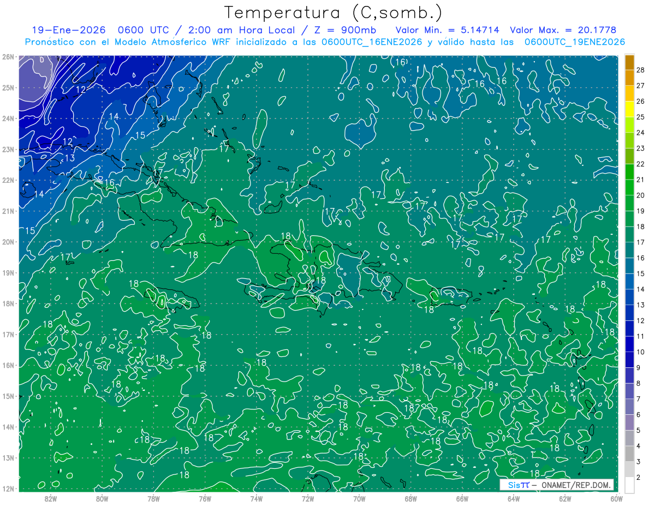Click the "66W" longitude axis label

tap(462, 498)
